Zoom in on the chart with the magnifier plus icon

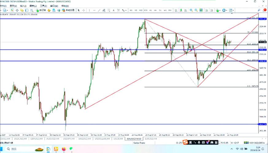pyautogui.click(x=191, y=10)
